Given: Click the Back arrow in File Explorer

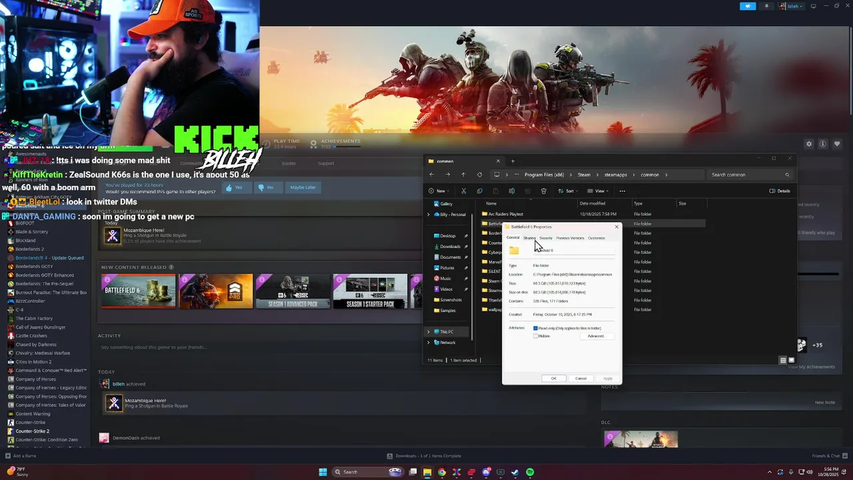Looking at the screenshot, I should [x=432, y=175].
